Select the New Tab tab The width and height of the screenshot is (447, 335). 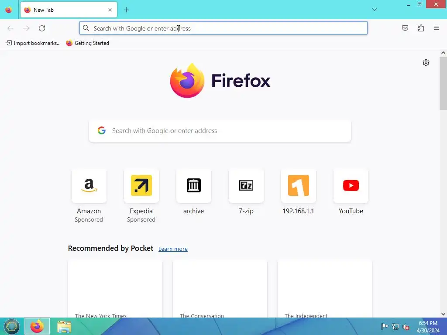[69, 10]
